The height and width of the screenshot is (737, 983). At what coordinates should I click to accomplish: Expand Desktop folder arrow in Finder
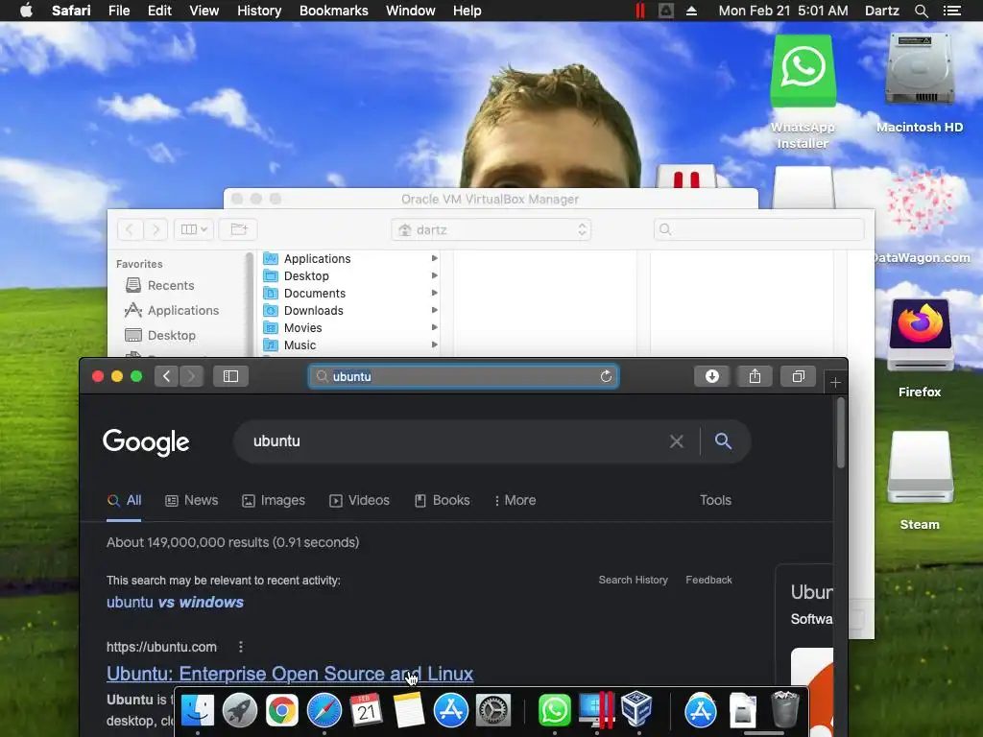tap(435, 275)
